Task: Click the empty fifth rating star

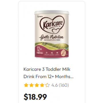Action: pyautogui.click(x=47, y=85)
